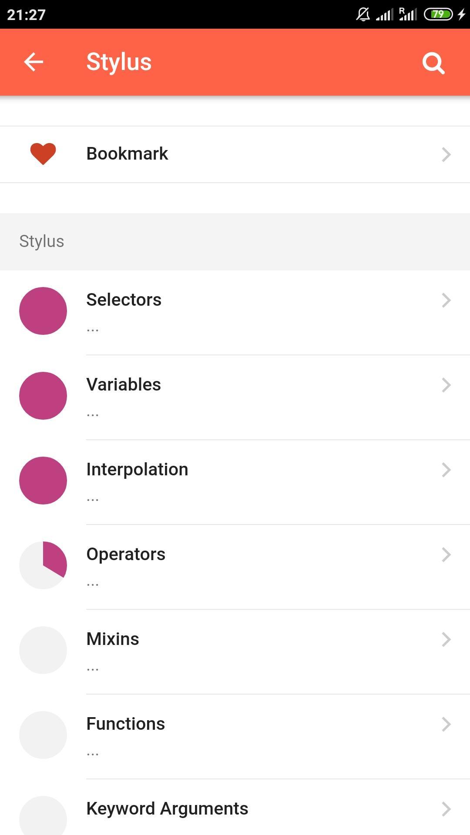Tap the Operators partial progress pie
This screenshot has height=835, width=470.
coord(43,565)
